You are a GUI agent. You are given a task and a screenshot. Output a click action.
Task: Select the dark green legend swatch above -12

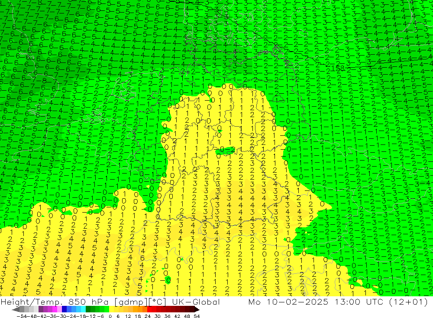point(88,309)
